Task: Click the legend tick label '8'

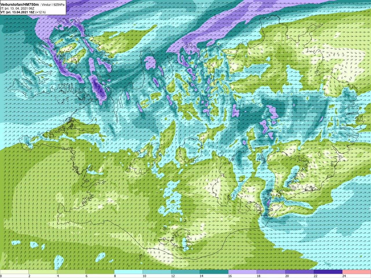Action: (x=115, y=276)
